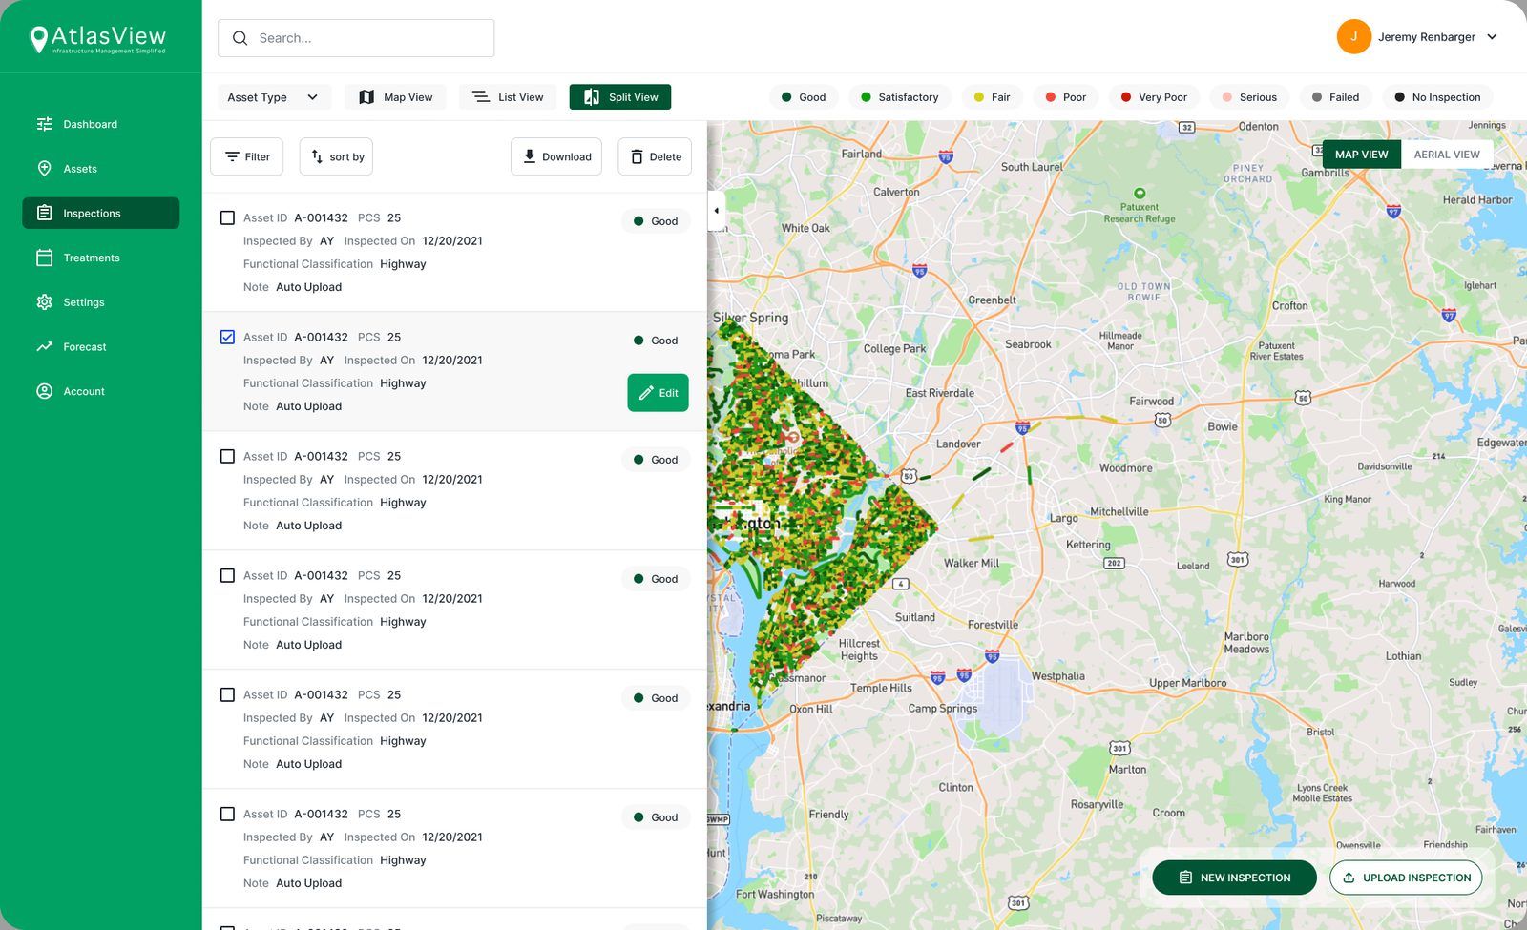Check the first inspection row checkbox
Image resolution: width=1527 pixels, height=930 pixels.
click(x=227, y=217)
